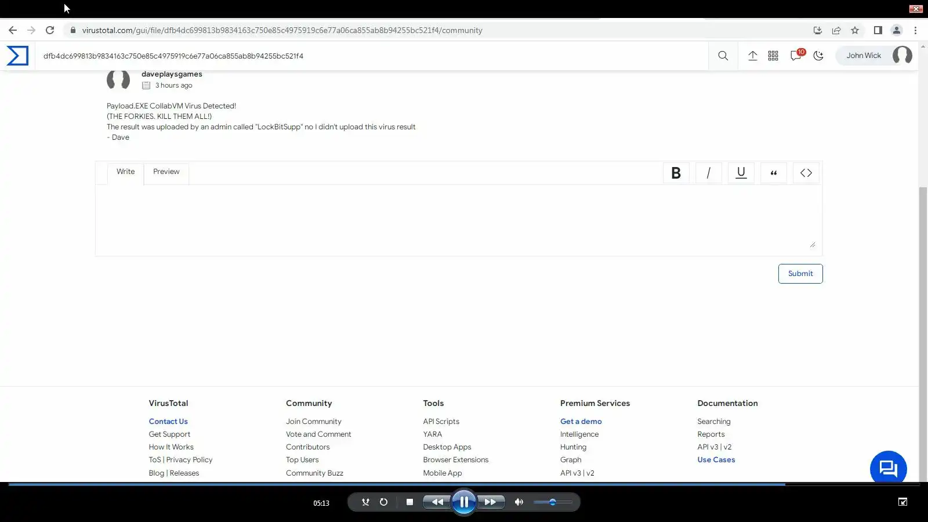Toggle shuffle in the media player
This screenshot has height=522, width=928.
365,502
